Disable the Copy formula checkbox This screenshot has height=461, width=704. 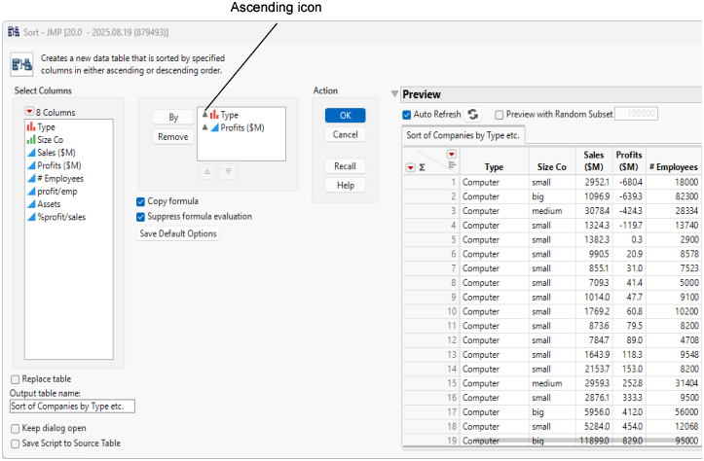pos(141,201)
